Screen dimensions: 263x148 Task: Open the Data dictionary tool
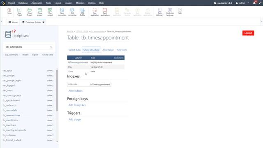tap(160, 12)
